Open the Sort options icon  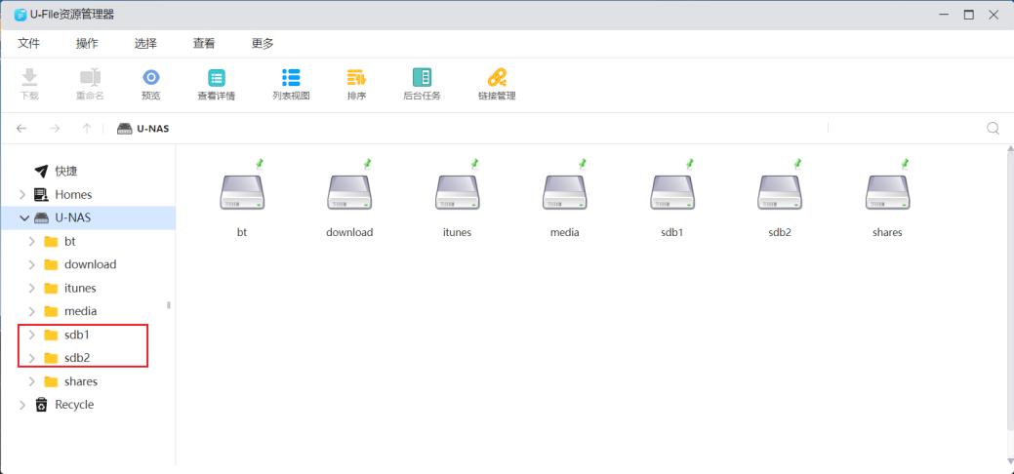[356, 78]
